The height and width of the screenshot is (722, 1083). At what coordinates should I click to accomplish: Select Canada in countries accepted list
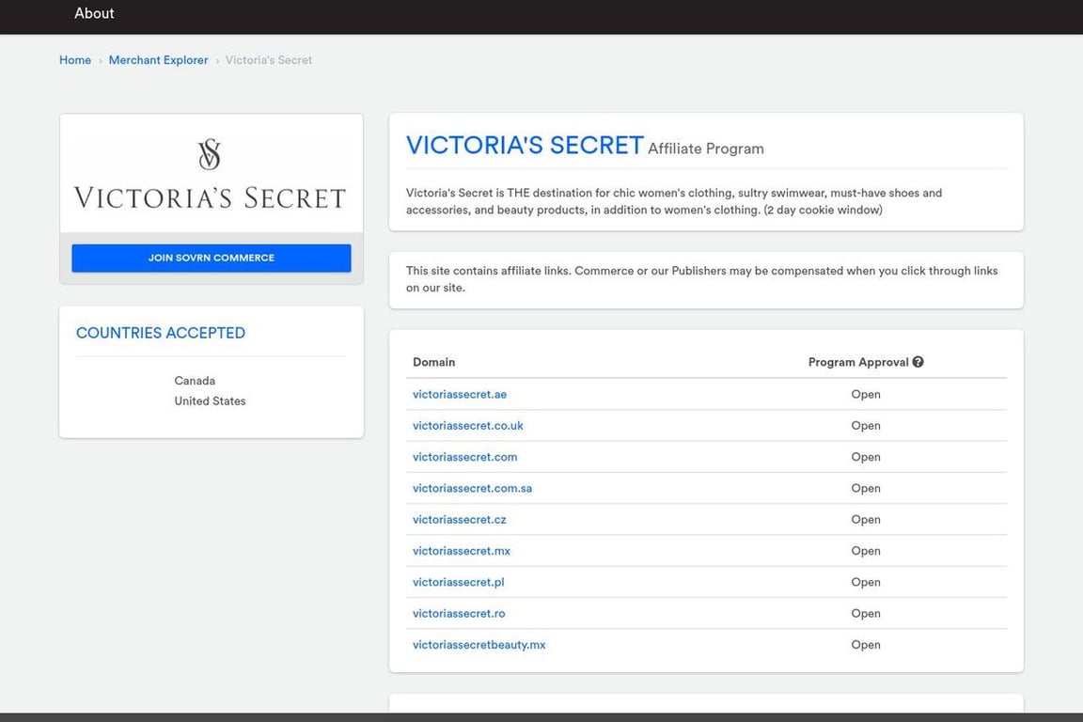[x=195, y=381]
